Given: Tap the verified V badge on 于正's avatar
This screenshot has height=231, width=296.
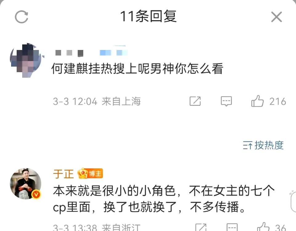Looking at the screenshot, I should pos(36,194).
